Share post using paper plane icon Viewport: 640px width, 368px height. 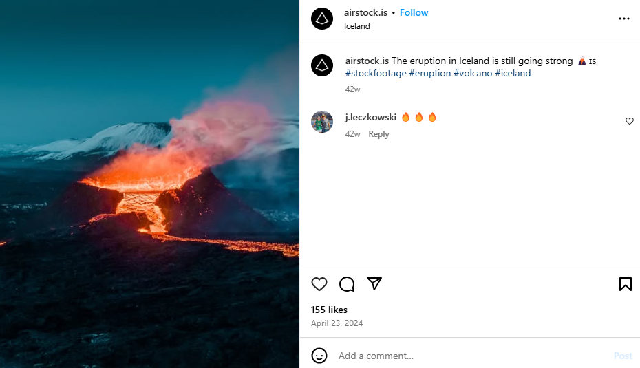(374, 283)
